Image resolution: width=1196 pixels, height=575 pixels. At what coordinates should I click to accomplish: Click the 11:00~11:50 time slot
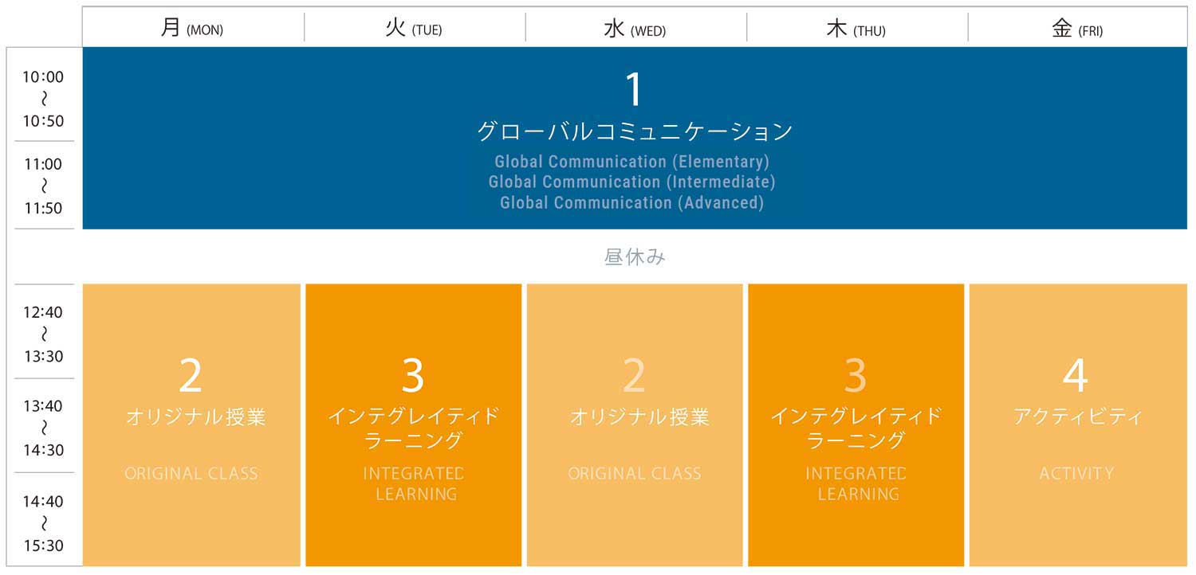(x=43, y=186)
